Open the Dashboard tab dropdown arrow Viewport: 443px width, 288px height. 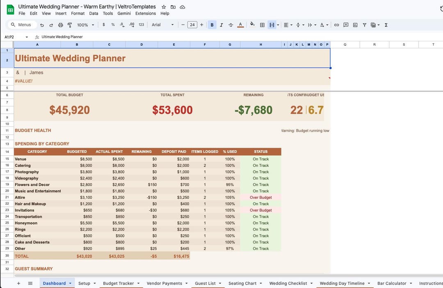[70, 283]
